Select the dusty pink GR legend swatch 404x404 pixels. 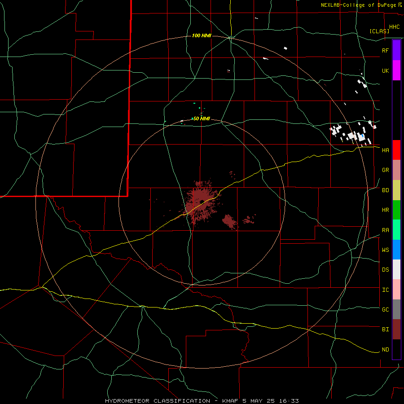coord(396,170)
